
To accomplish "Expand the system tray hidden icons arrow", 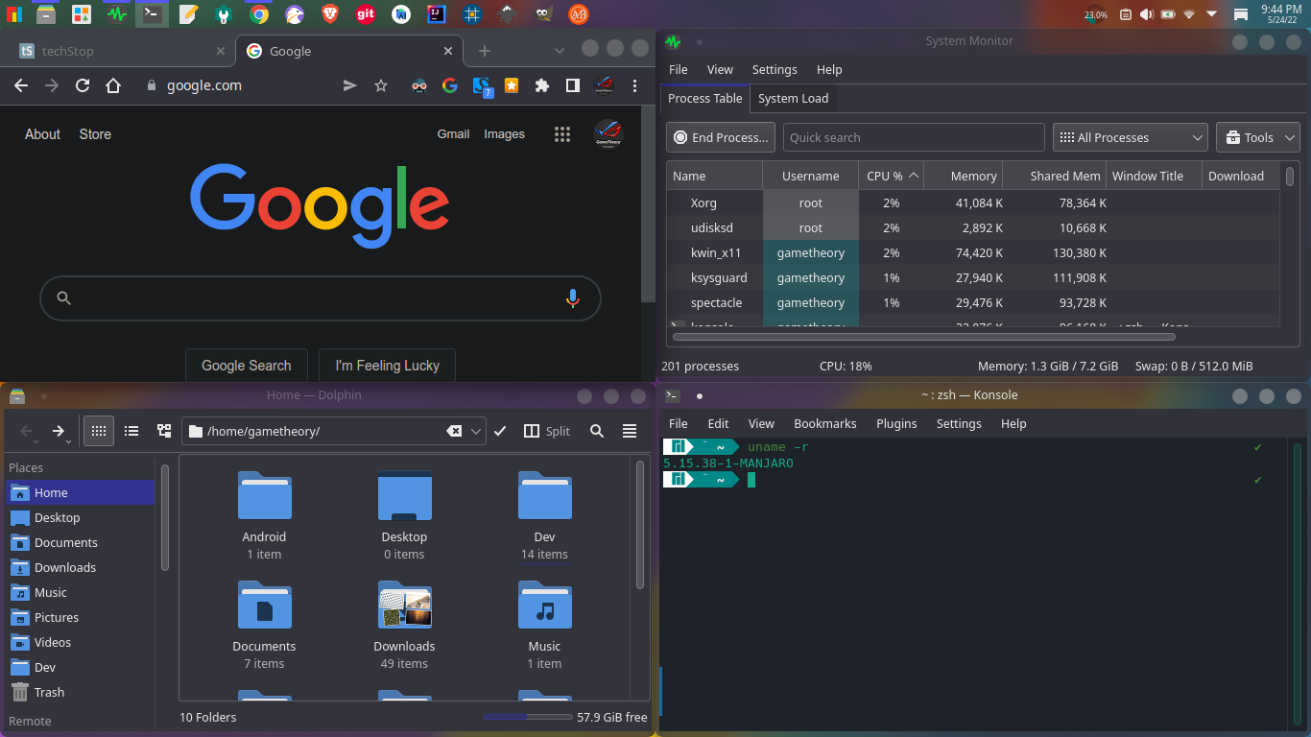I will click(1211, 14).
